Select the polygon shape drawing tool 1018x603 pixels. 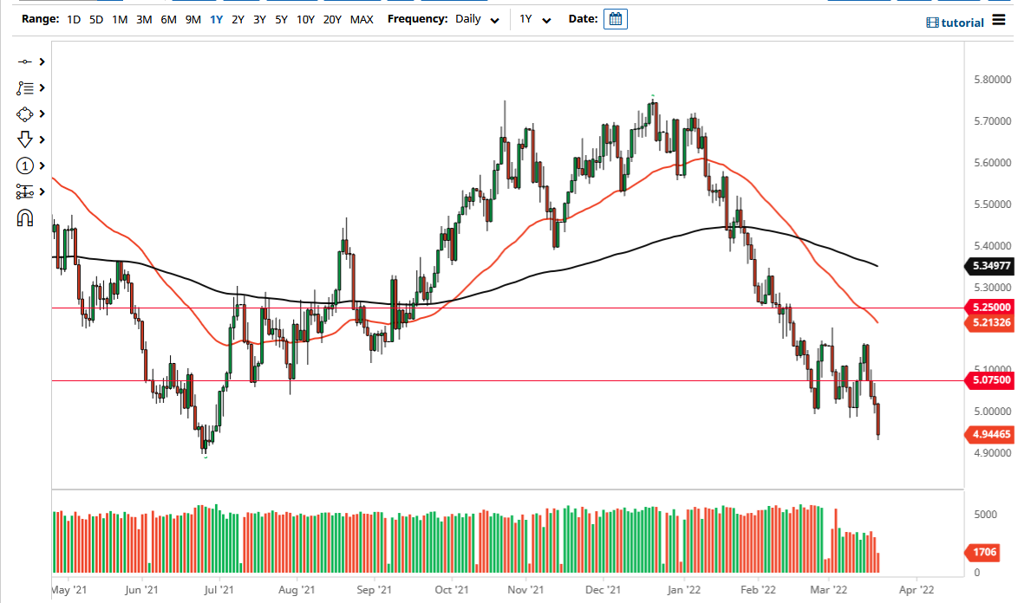tap(24, 113)
